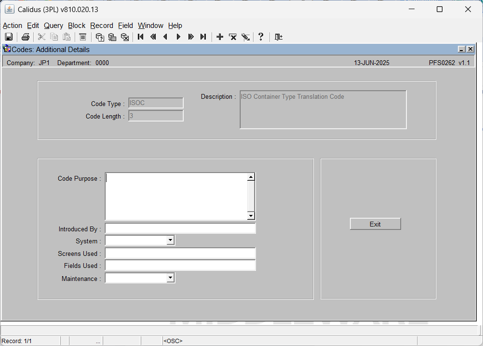Go to next record arrow
Viewport: 483px width, 346px height.
coord(178,37)
